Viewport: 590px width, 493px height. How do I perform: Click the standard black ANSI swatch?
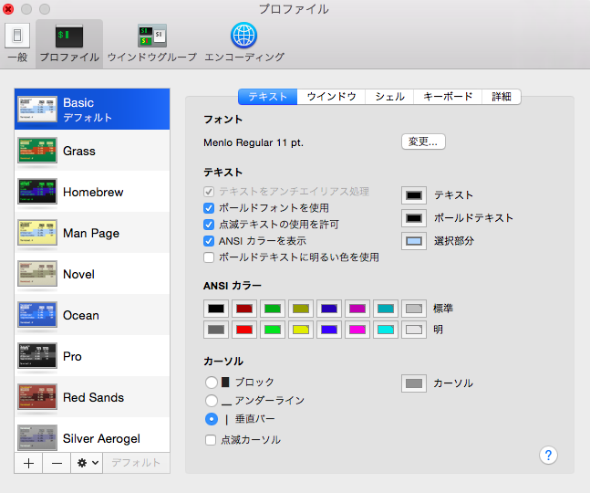tap(216, 309)
